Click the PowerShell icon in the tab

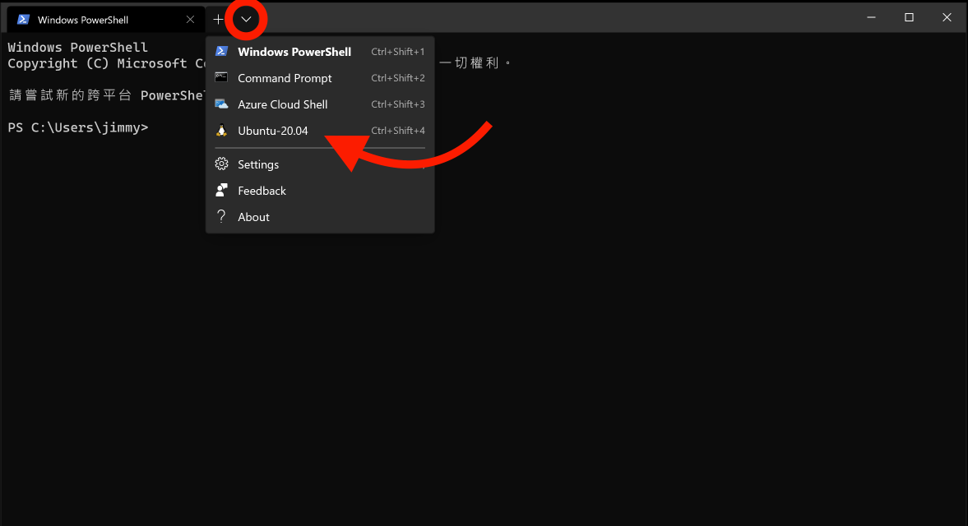point(23,19)
